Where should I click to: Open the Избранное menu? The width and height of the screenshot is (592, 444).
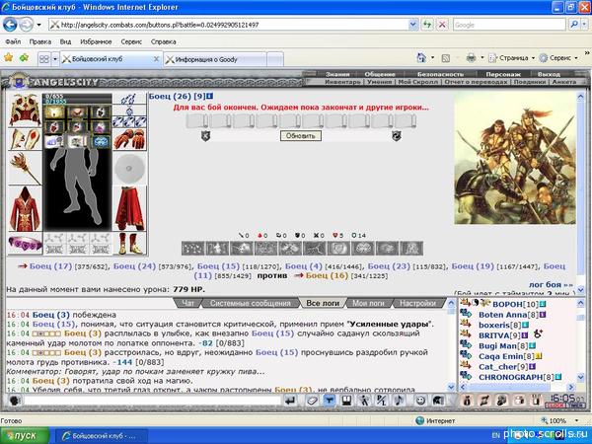coord(96,41)
